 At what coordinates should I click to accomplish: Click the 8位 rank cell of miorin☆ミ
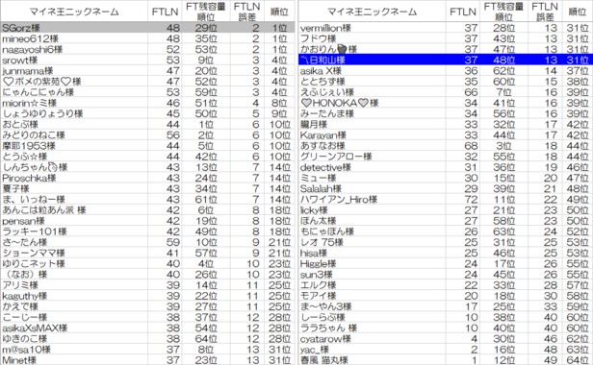279,103
